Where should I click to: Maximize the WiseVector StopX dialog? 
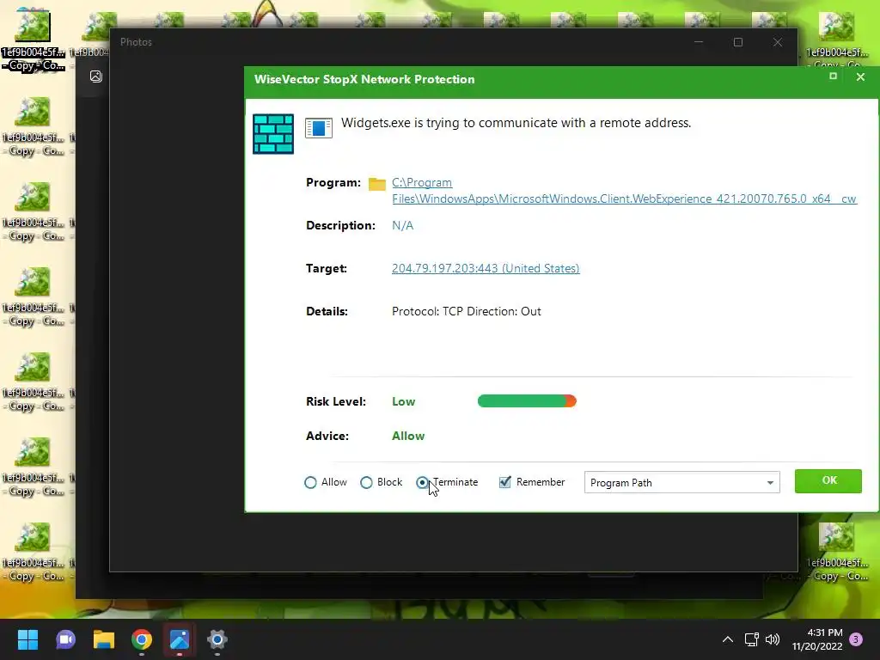(833, 76)
